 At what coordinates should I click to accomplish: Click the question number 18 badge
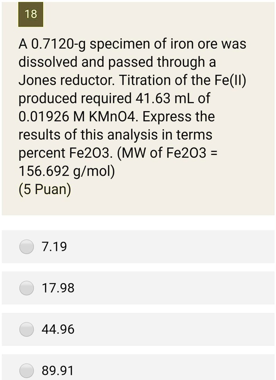coord(30,14)
